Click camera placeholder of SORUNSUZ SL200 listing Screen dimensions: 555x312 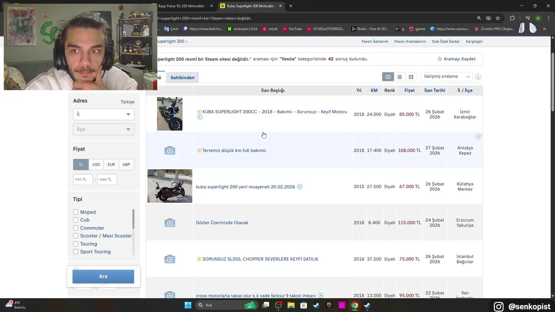click(170, 259)
